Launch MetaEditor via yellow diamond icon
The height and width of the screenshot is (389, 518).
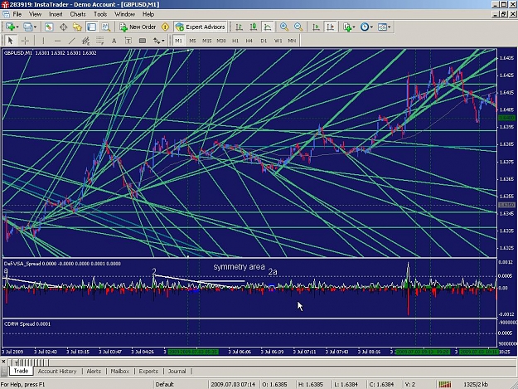click(166, 27)
